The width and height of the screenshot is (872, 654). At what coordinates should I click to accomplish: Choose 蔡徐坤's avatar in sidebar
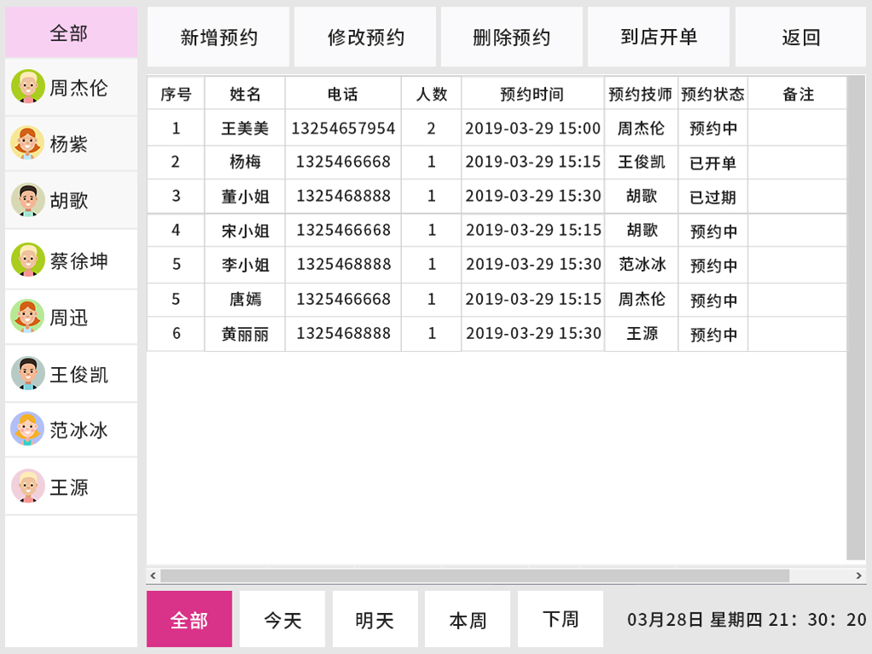pyautogui.click(x=28, y=260)
